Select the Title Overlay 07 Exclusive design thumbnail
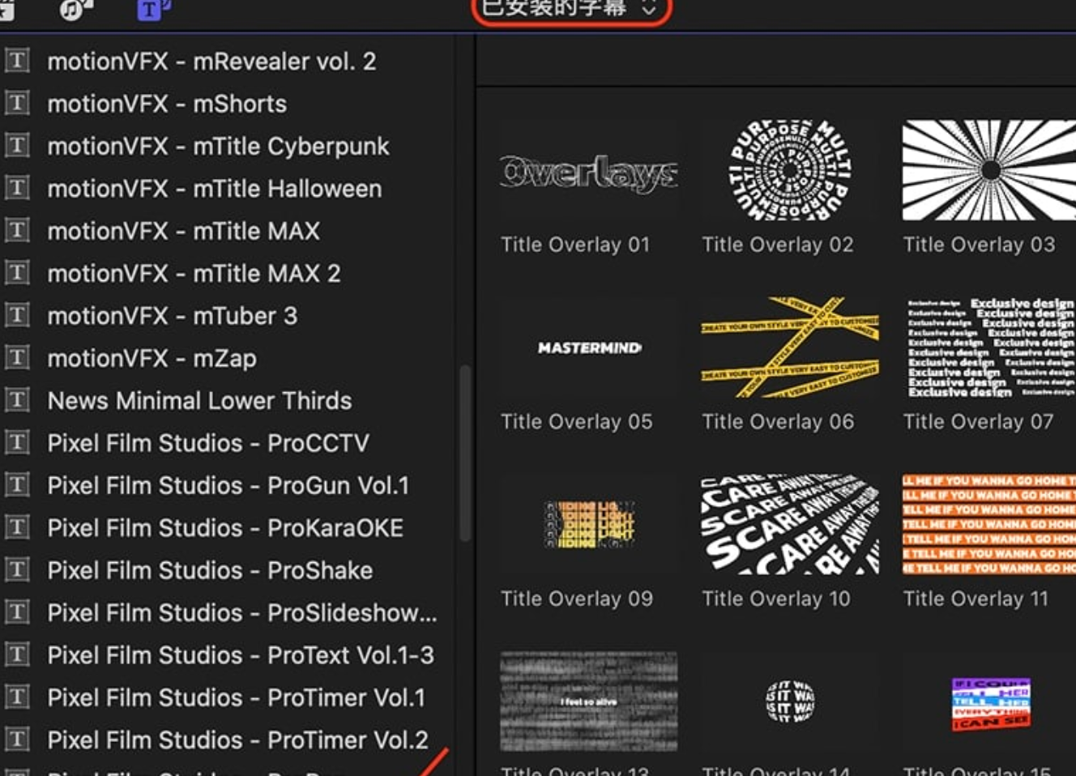This screenshot has width=1076, height=776. click(x=989, y=347)
